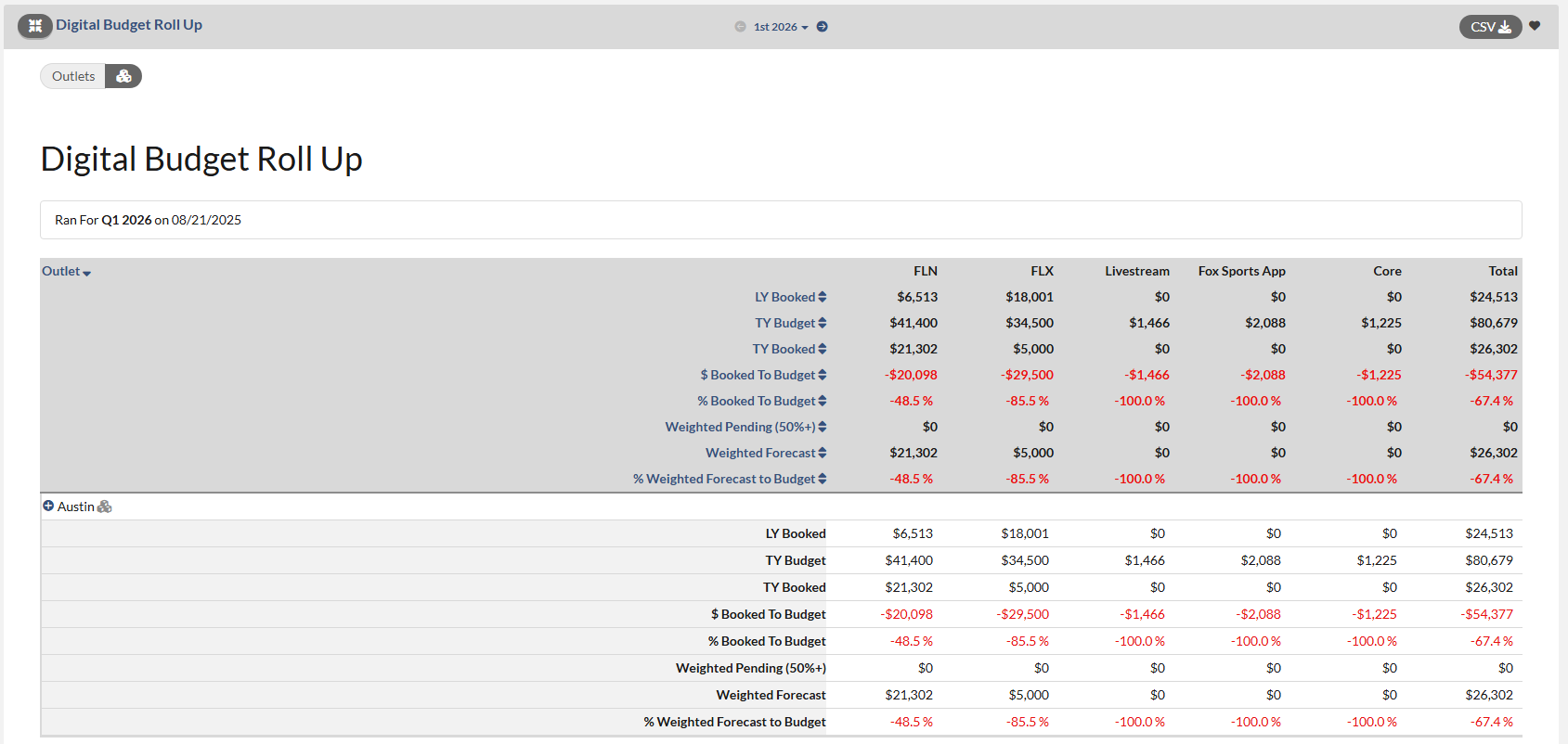Select Austin Livestream TY Budget $1,466
The height and width of the screenshot is (744, 1568).
click(x=1145, y=560)
